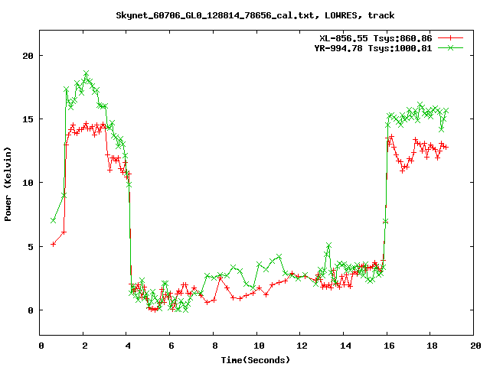This screenshot has height=367, width=490.
Task: Click y-axis tick label 5
Action: (x=31, y=247)
